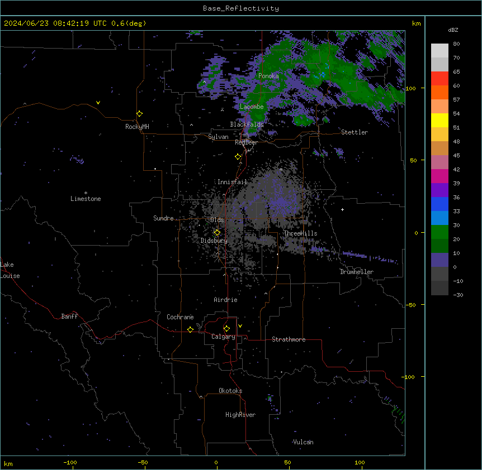Screen dimensions: 482x470
Task: Click the Innisfail map label
Action: point(232,182)
